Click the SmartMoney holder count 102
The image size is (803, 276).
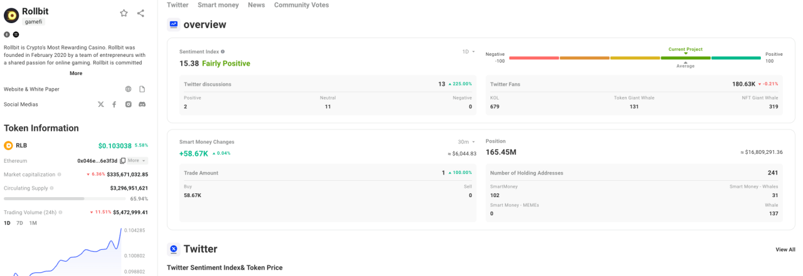pos(495,195)
